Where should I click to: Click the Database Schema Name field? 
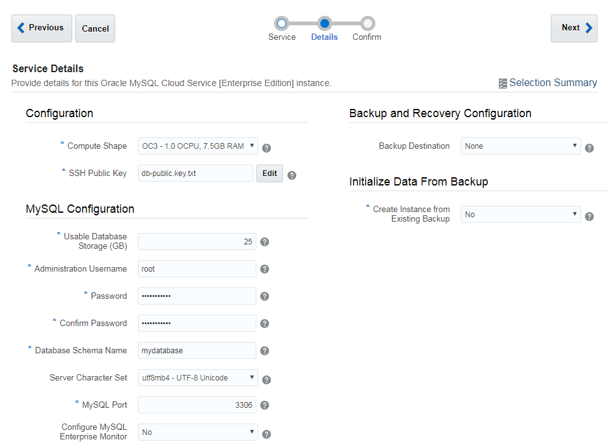tap(197, 351)
